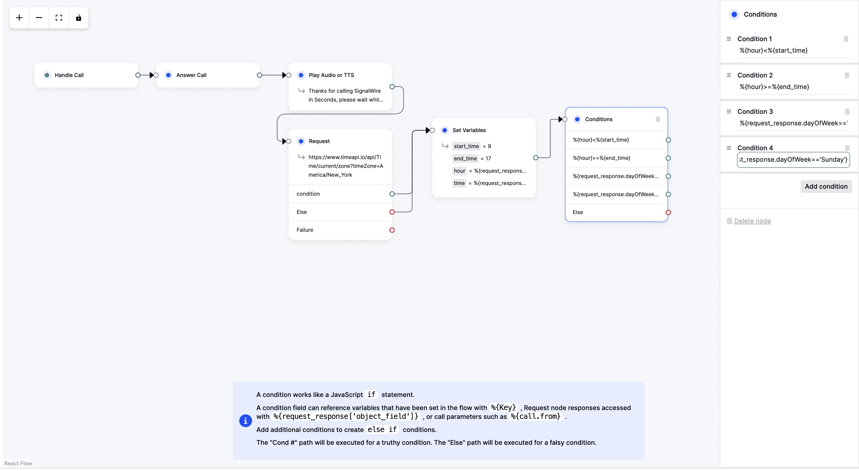Click the Set Variables output handle
This screenshot has height=471, width=859.
(535, 158)
